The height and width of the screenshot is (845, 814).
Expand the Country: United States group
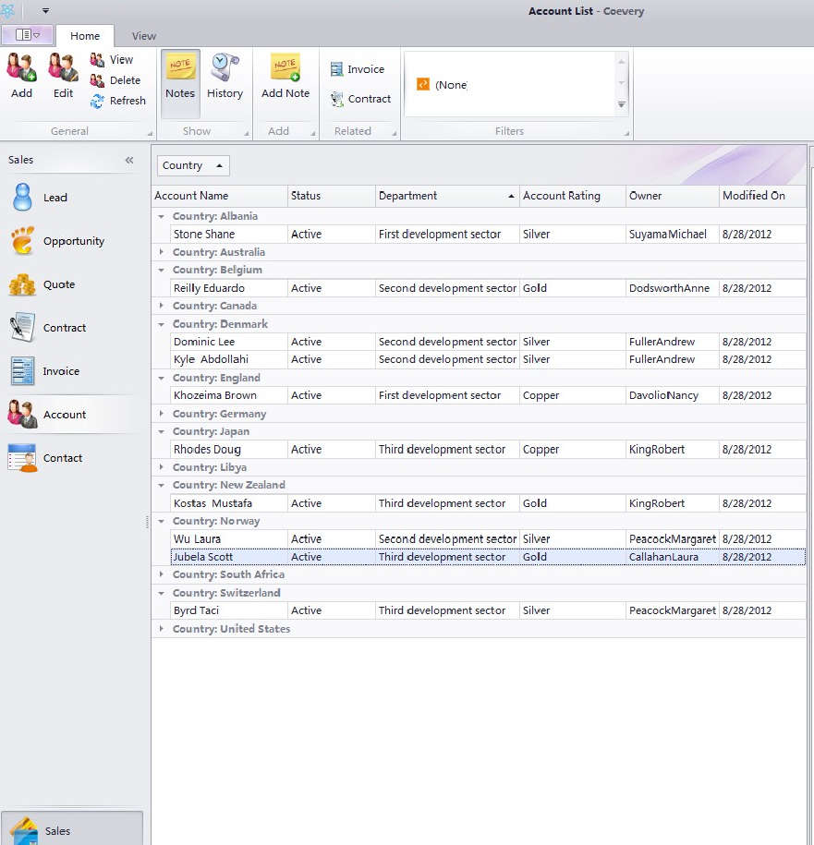[x=162, y=629]
